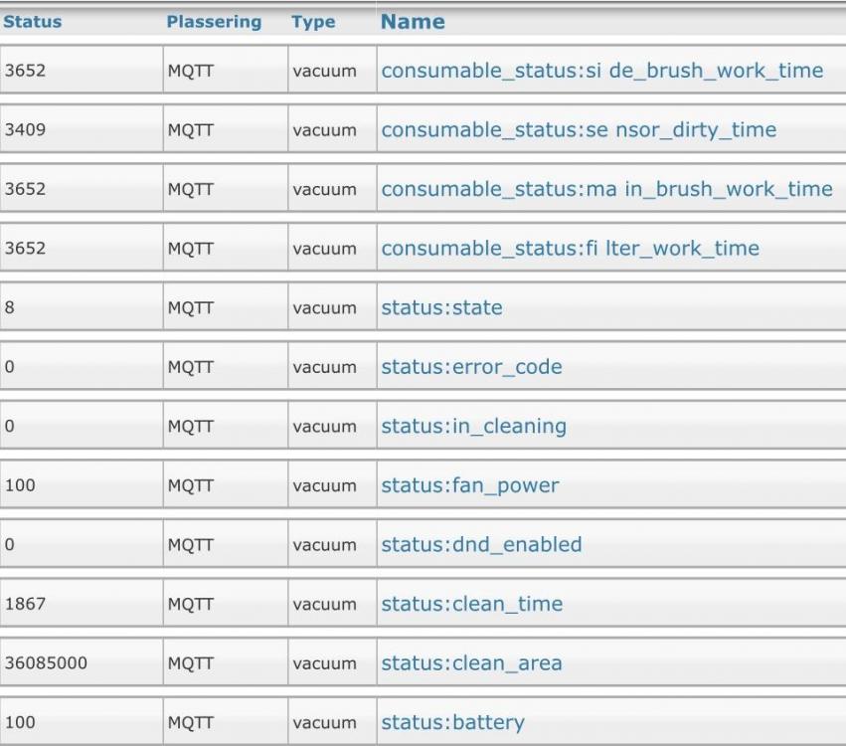Open the consumable_status:side_brush_work_time link
Viewport: 846px width, 746px height.
pos(601,71)
